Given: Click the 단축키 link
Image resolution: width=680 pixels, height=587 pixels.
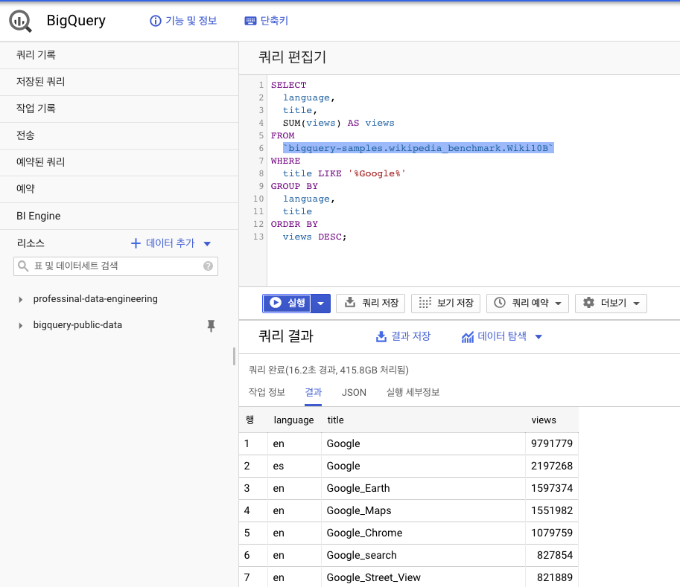Looking at the screenshot, I should point(274,21).
